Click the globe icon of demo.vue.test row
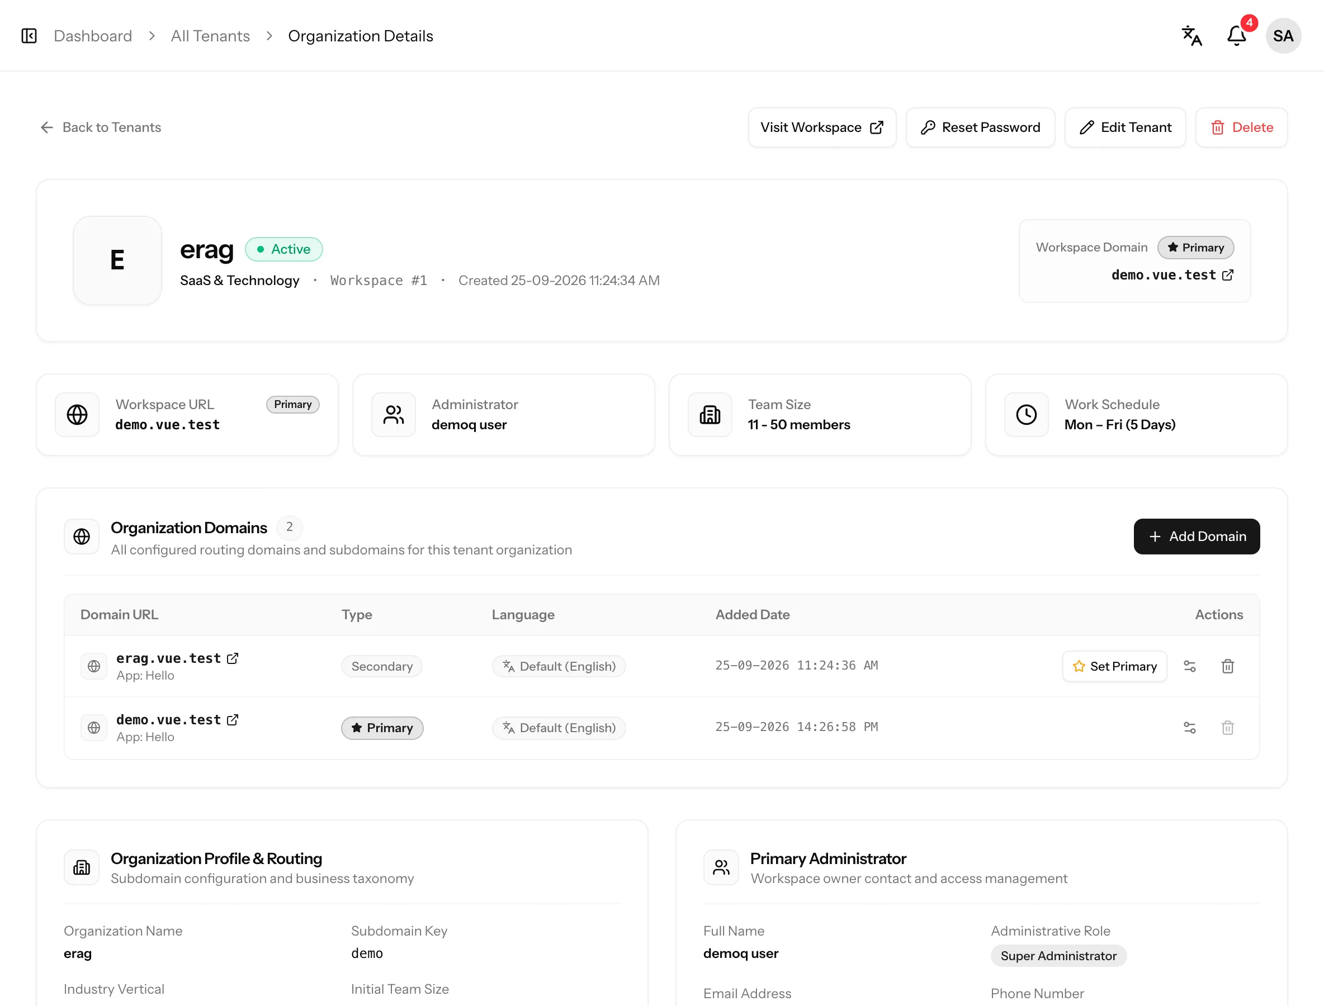This screenshot has height=1006, width=1324. (x=94, y=728)
